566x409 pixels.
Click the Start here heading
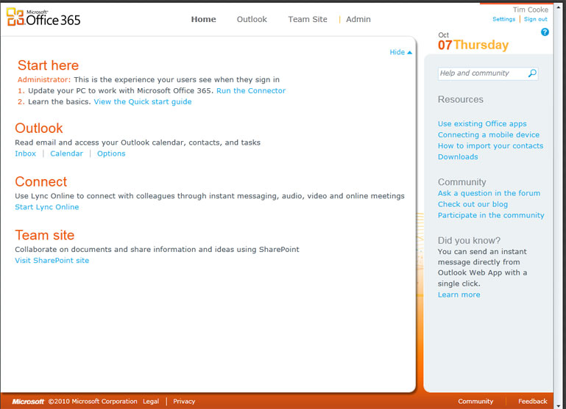(48, 65)
